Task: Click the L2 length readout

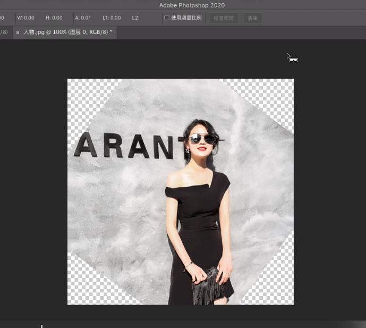Action: pyautogui.click(x=135, y=18)
